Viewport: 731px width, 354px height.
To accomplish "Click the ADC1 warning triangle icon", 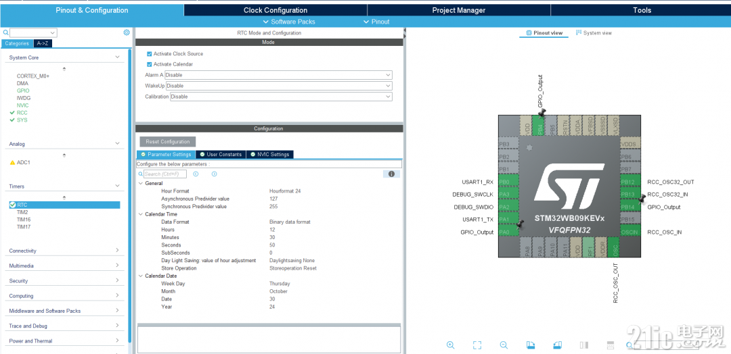I will tap(13, 162).
